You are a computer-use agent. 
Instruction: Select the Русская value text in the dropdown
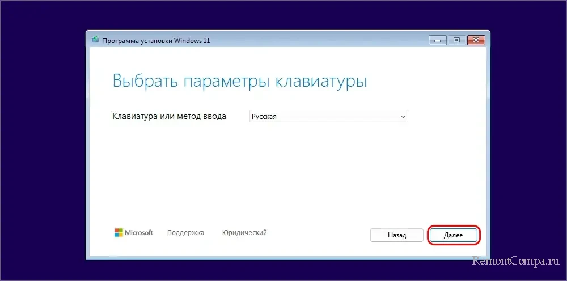click(265, 116)
